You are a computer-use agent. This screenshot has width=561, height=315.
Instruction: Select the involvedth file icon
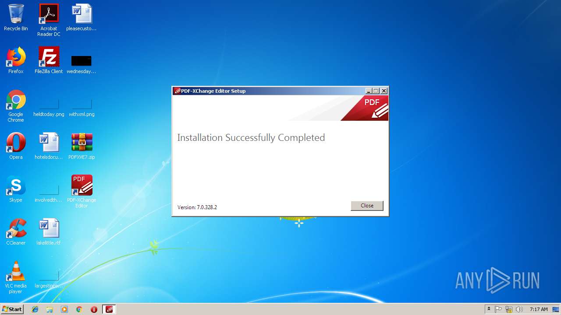tap(49, 193)
